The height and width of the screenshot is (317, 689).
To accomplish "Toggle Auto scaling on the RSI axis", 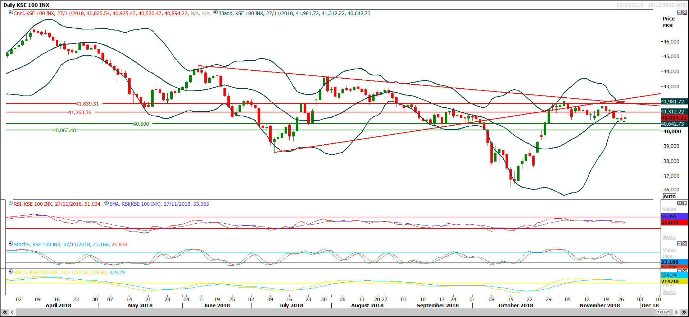I will 670,237.
